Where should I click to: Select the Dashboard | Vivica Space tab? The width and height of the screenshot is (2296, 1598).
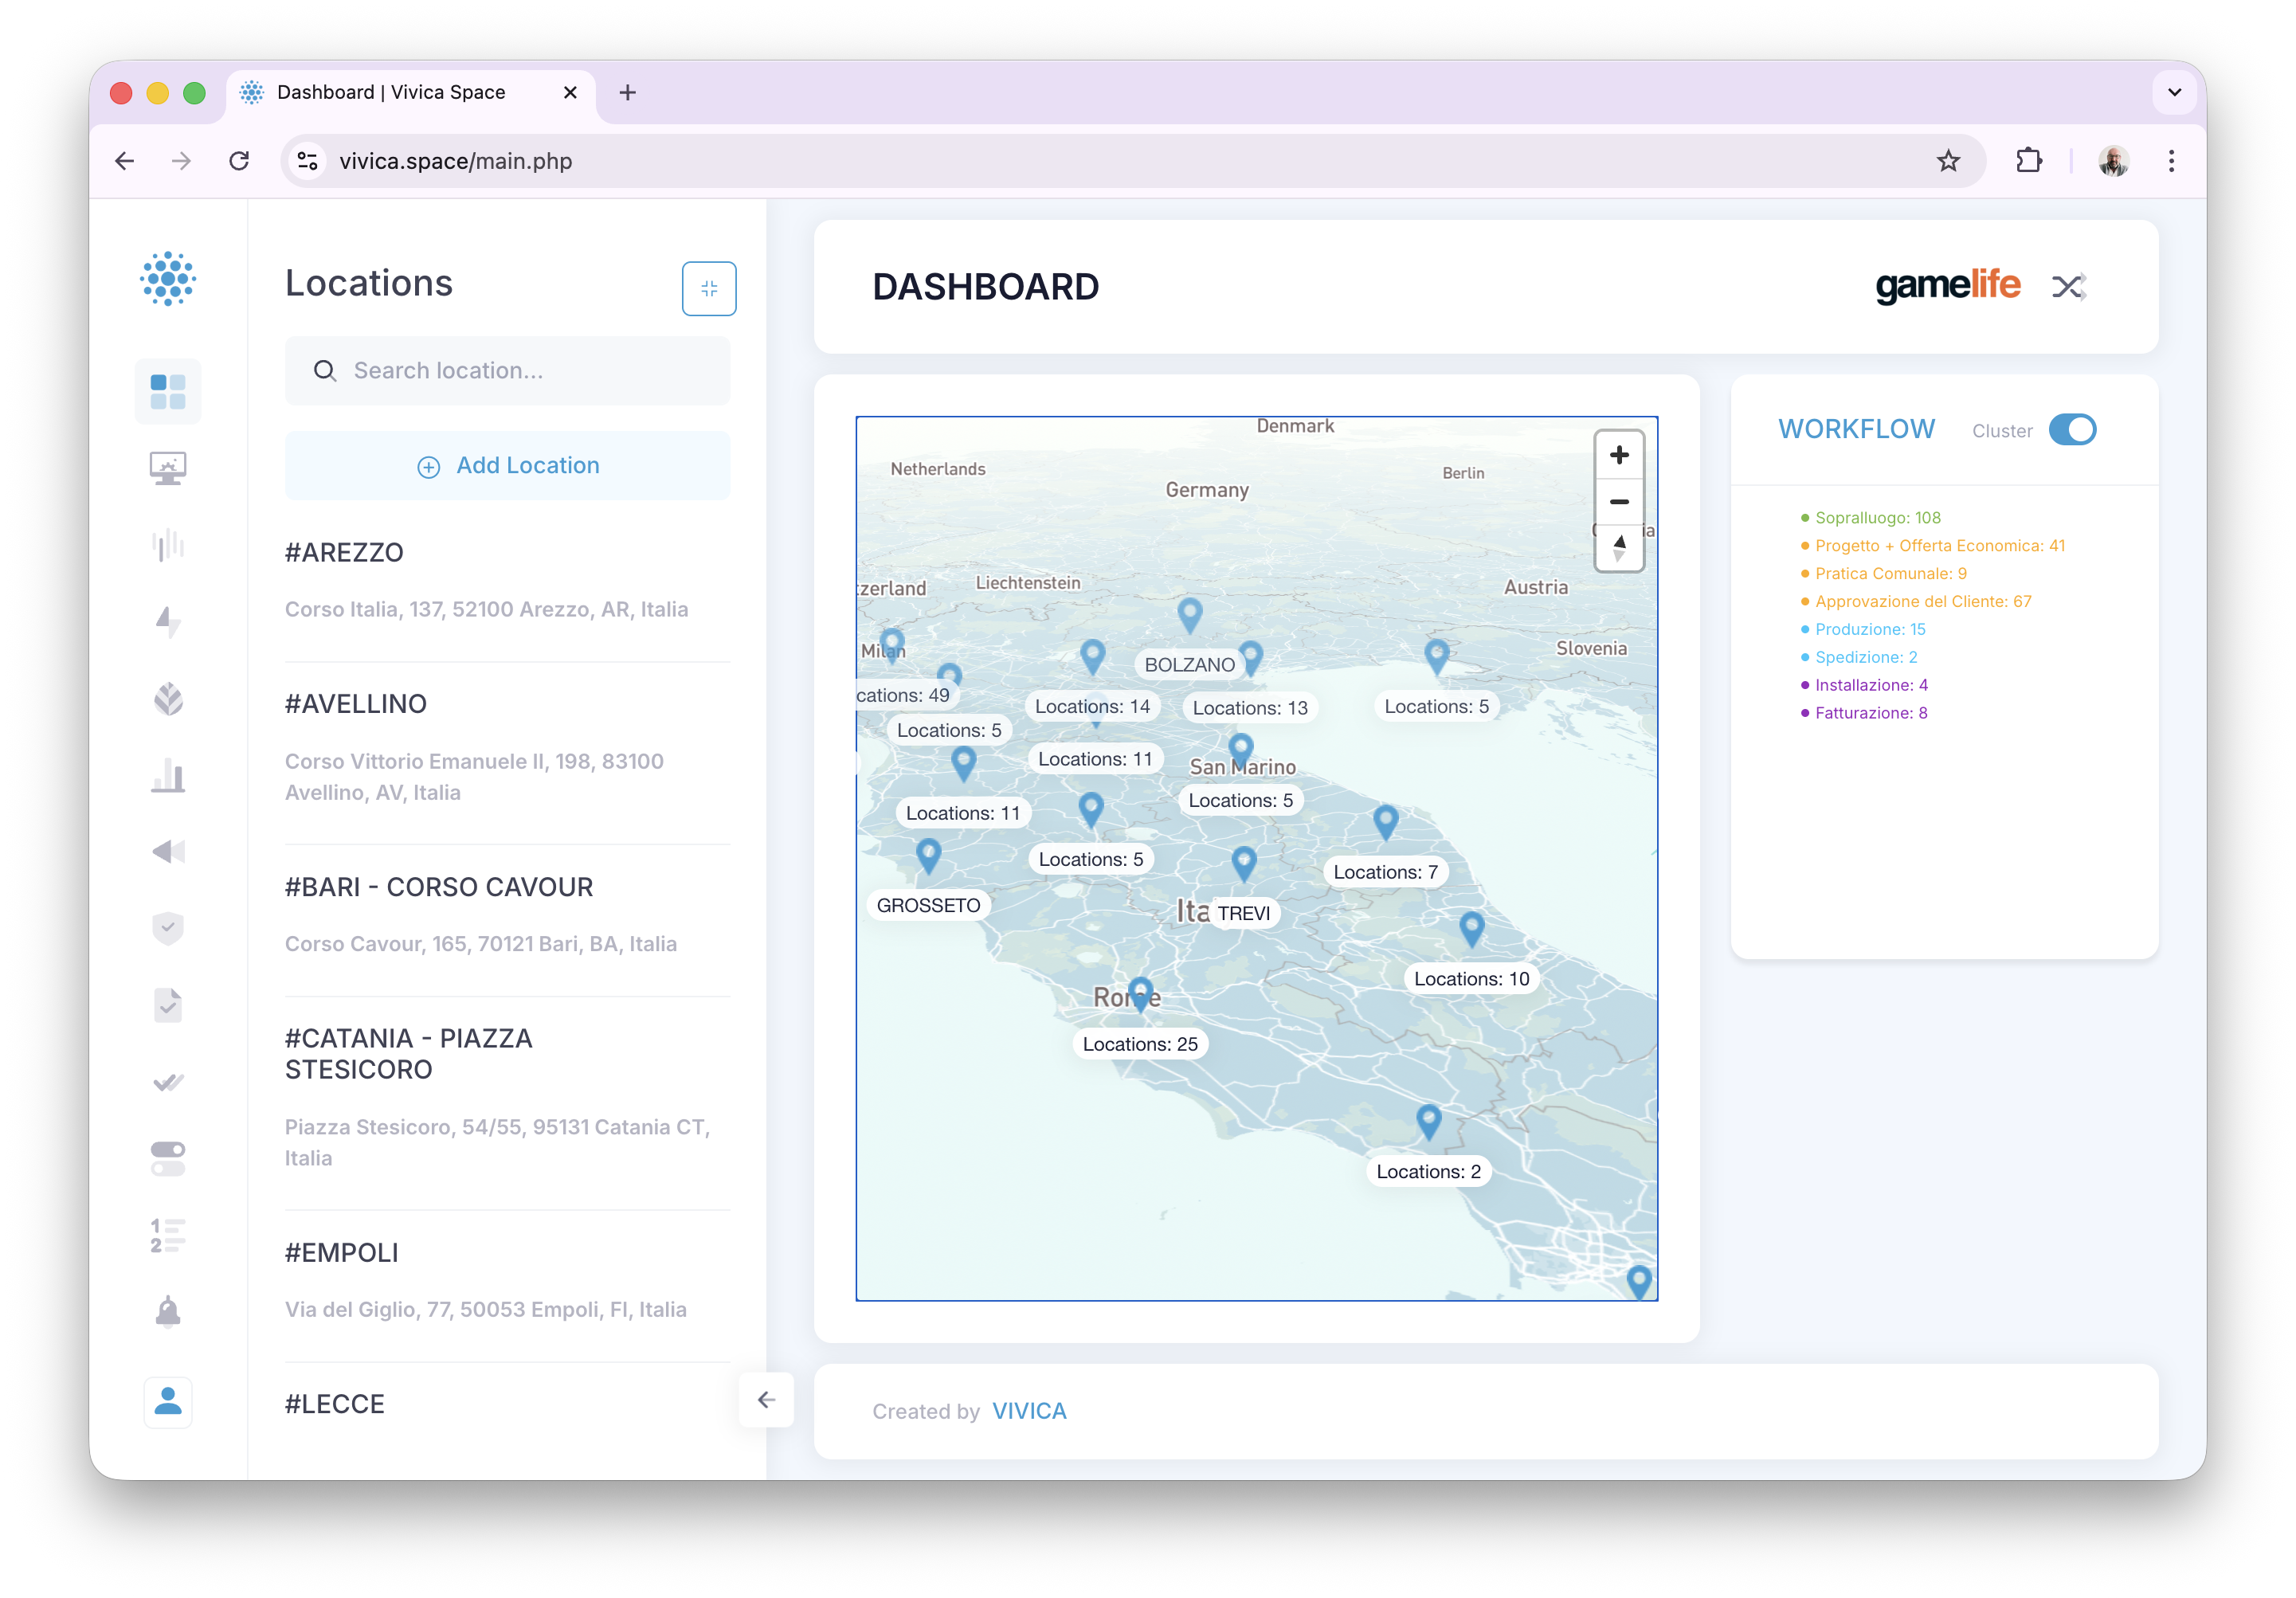(410, 92)
